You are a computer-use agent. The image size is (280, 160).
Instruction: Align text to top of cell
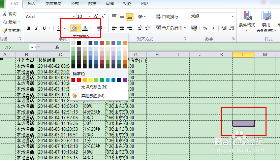[x=114, y=17]
